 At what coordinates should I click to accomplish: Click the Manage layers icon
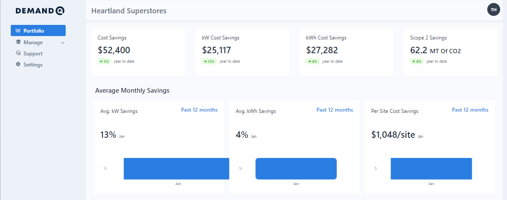click(x=18, y=42)
